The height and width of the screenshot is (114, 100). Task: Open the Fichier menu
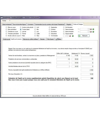(4, 21)
